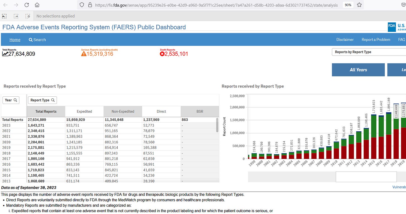Image resolution: width=406 pixels, height=214 pixels.
Task: Click the chart range scroll handle
Action: pyautogui.click(x=366, y=177)
